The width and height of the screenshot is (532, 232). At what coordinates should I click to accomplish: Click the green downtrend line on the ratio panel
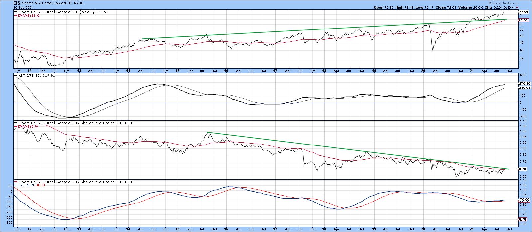click(357, 151)
